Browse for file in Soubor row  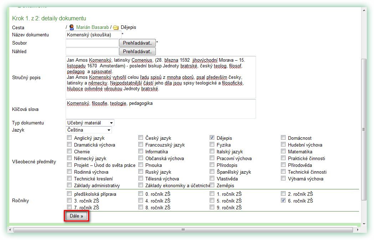(137, 43)
